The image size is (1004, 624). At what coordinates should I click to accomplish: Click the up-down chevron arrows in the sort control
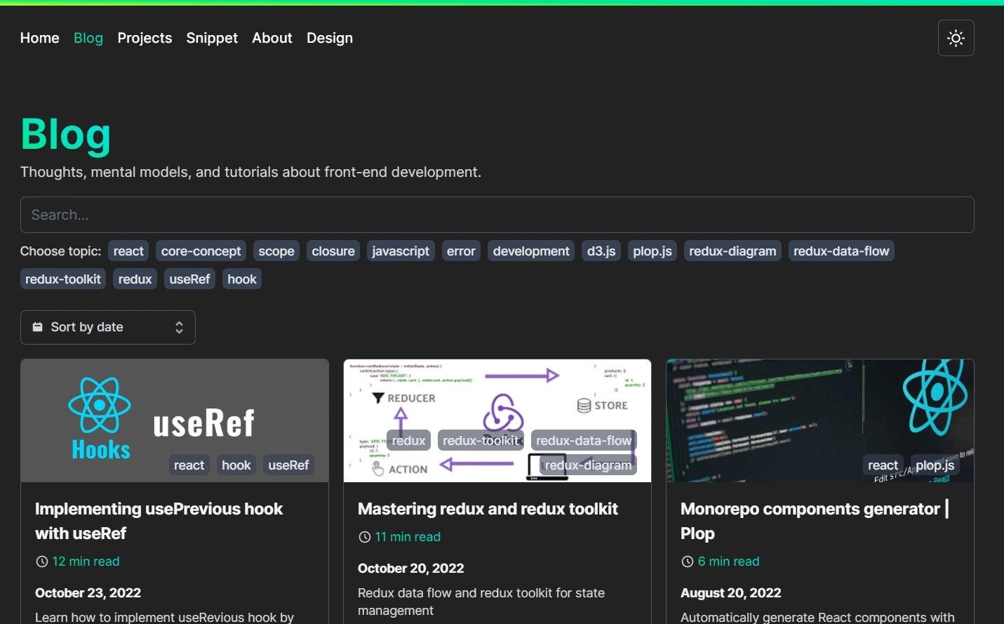179,327
